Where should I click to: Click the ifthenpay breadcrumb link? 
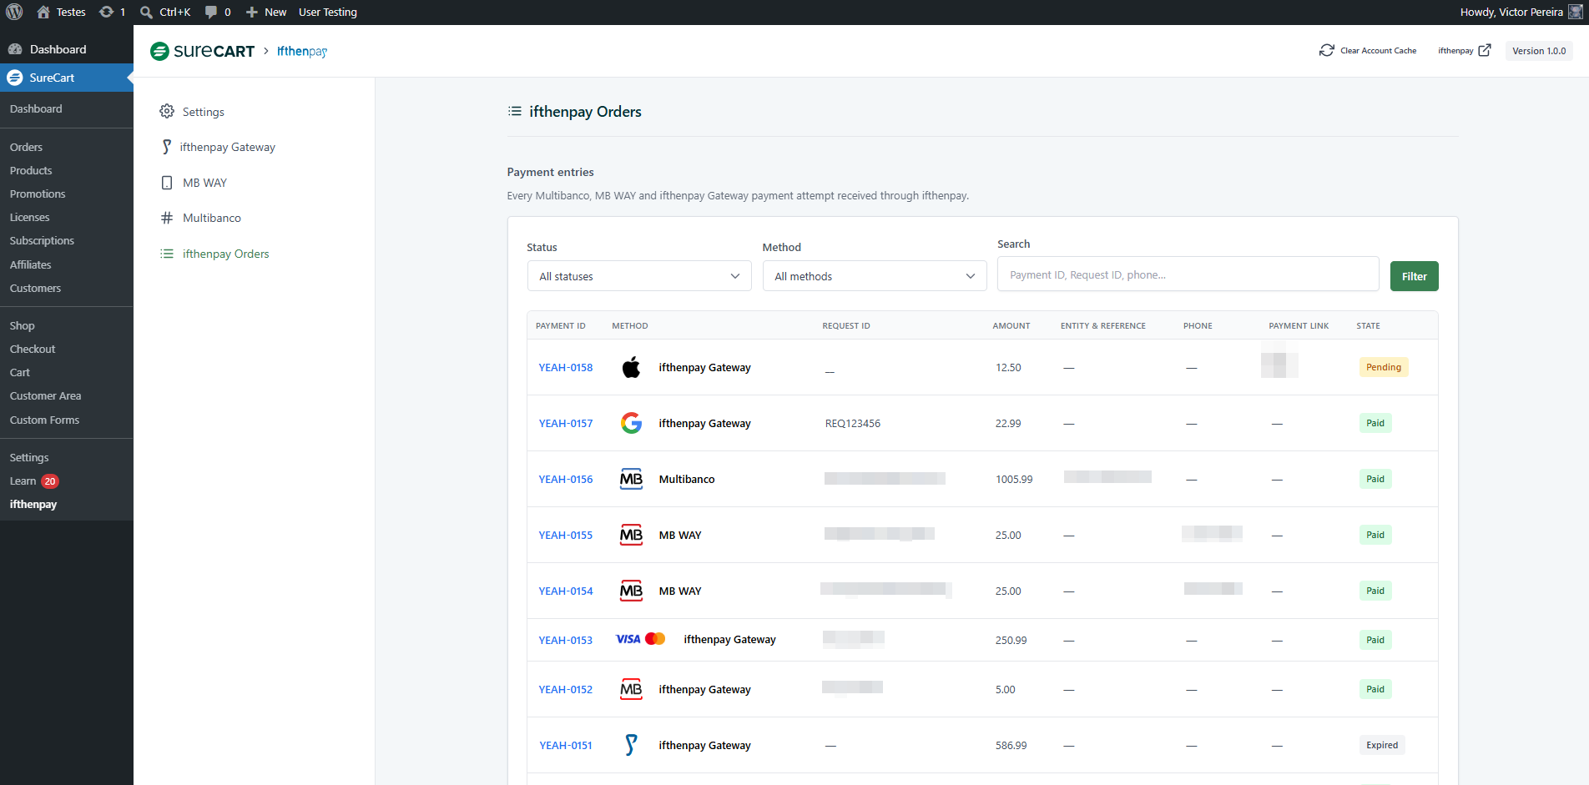pos(302,51)
